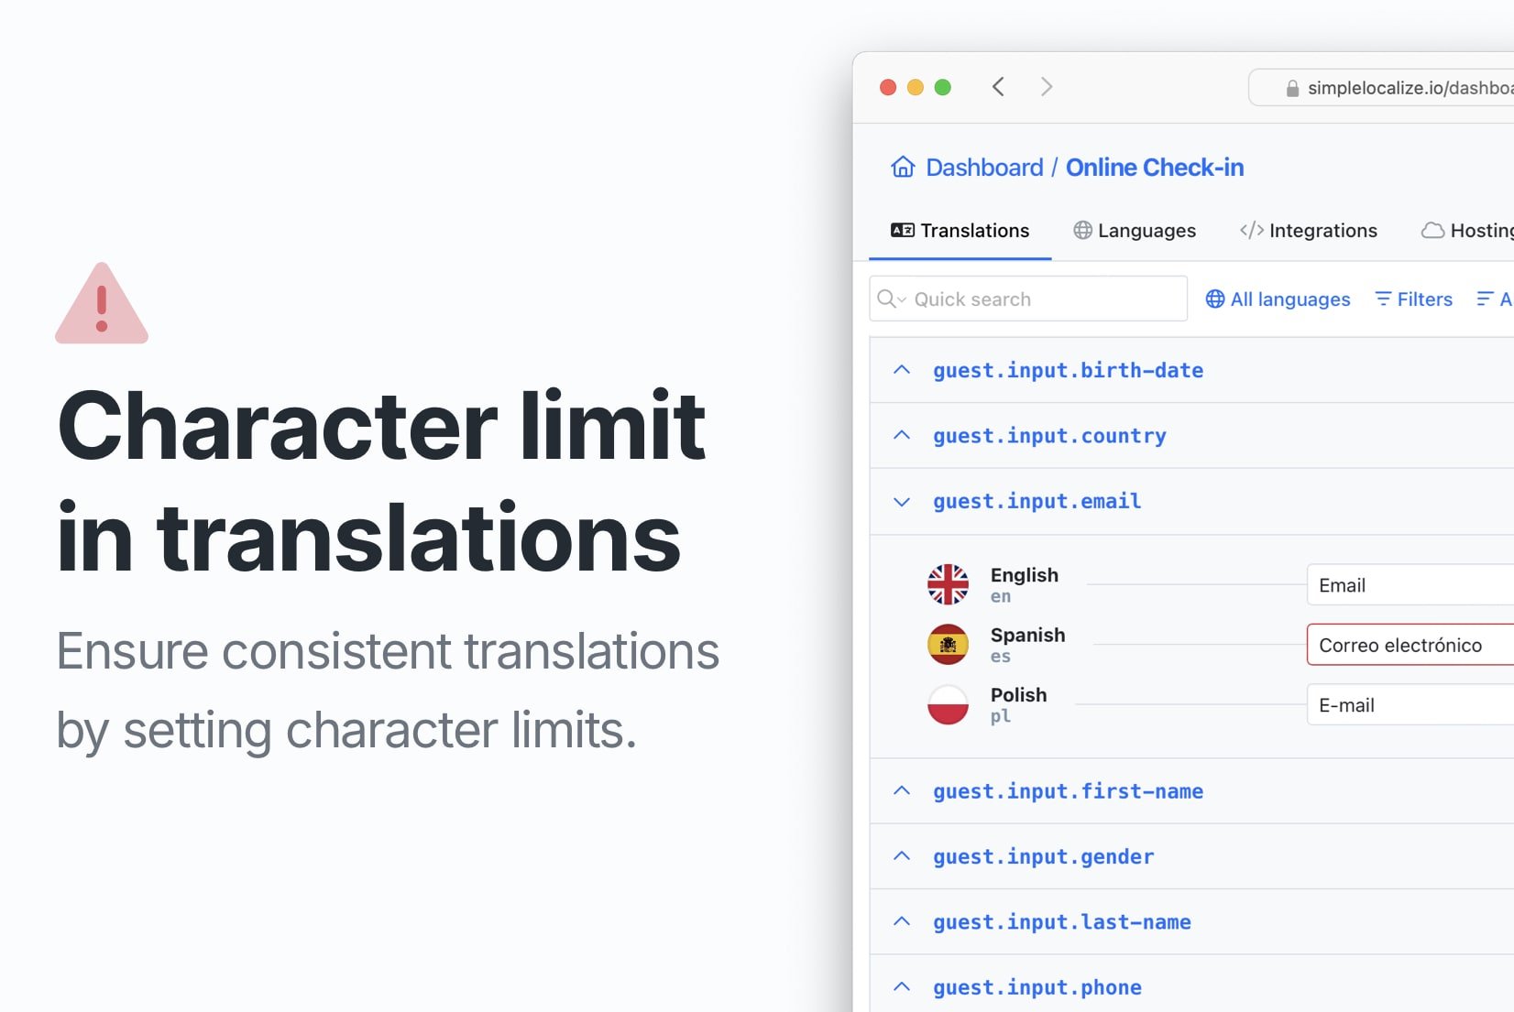Click the Filters funnel icon
This screenshot has height=1012, width=1514.
pos(1383,299)
